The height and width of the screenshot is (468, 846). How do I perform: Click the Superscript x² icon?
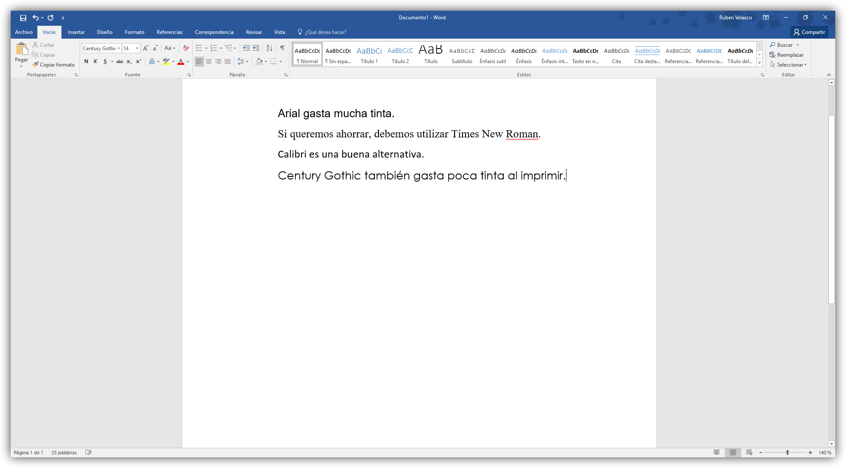pos(138,61)
